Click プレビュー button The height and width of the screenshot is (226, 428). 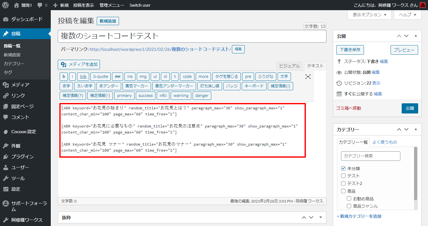pos(404,50)
